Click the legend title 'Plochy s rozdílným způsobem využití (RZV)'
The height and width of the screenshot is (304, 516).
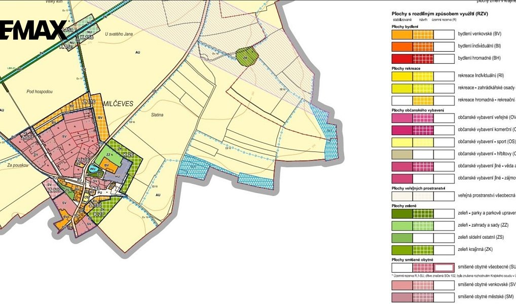point(439,14)
